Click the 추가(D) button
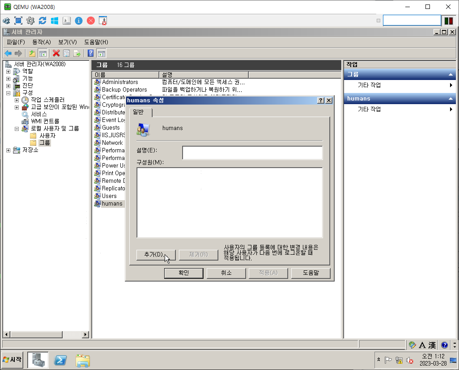The height and width of the screenshot is (370, 459). (156, 255)
